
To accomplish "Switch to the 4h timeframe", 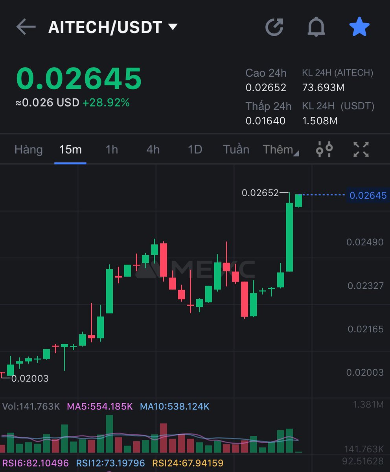I will [153, 149].
